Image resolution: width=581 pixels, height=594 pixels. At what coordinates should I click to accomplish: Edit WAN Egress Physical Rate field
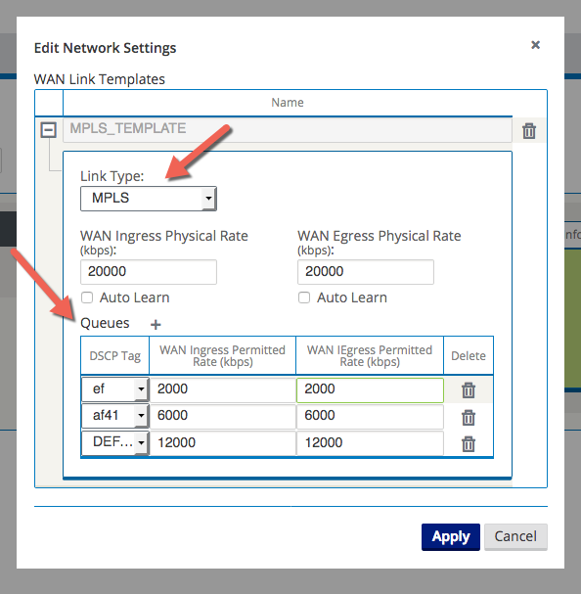click(x=366, y=272)
